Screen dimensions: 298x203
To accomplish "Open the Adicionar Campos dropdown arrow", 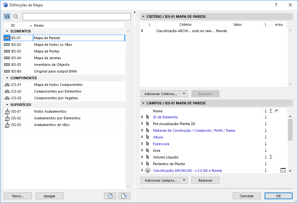I will (184, 180).
